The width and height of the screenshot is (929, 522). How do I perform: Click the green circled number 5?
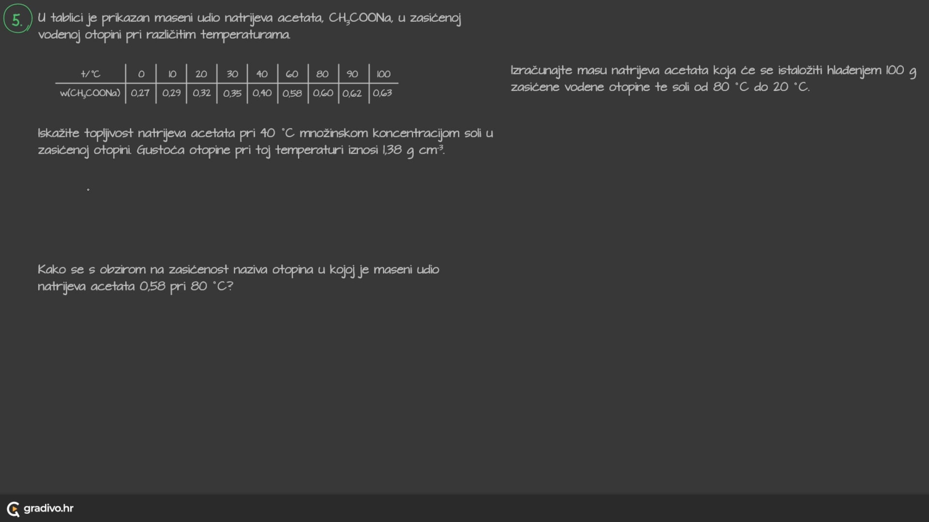[x=17, y=19]
